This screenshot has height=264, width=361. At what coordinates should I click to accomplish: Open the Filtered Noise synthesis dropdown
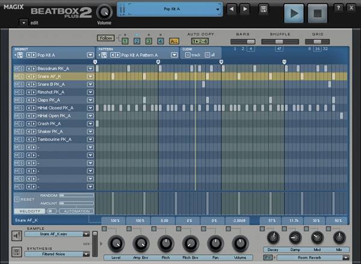86,254
